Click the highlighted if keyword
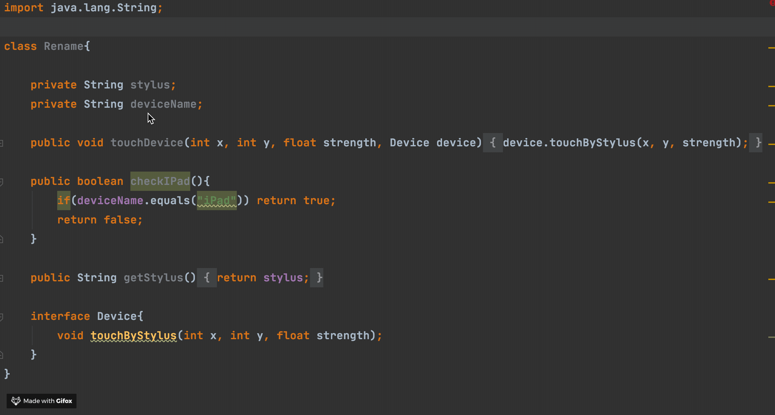The image size is (775, 415). (x=64, y=201)
